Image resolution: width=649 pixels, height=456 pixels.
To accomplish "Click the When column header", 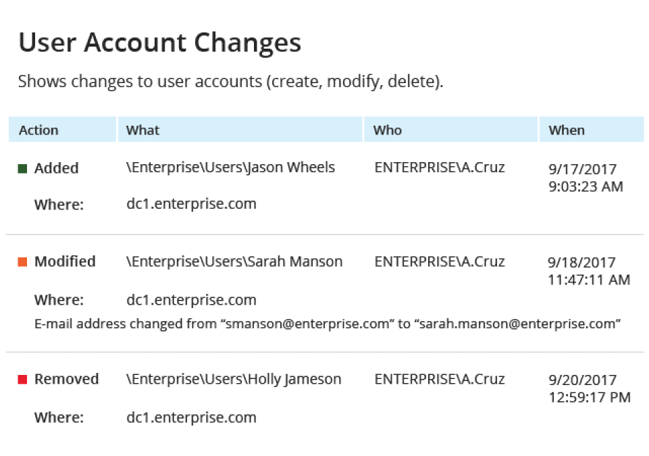I will [567, 130].
